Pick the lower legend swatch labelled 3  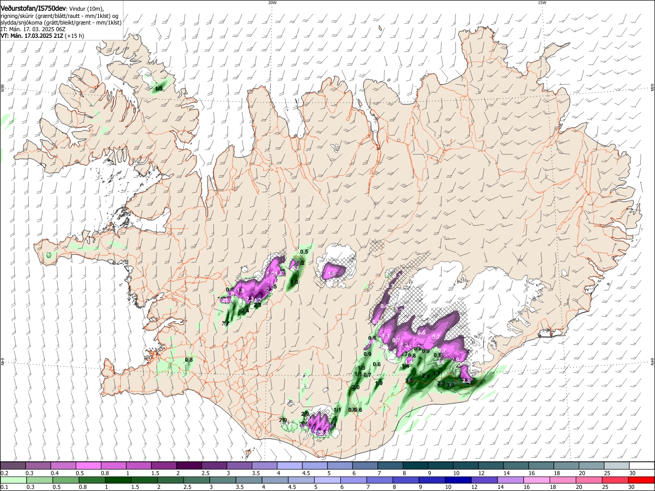coord(223,480)
